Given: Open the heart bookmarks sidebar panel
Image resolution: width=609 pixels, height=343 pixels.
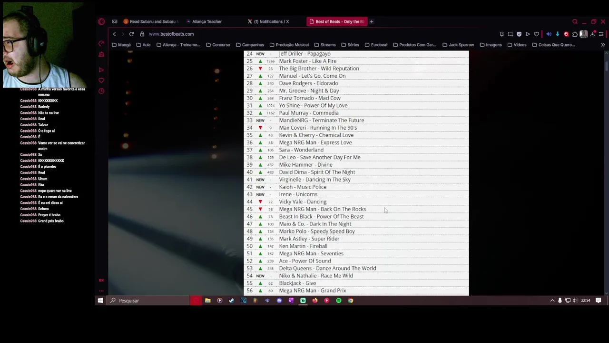Looking at the screenshot, I should click(101, 81).
